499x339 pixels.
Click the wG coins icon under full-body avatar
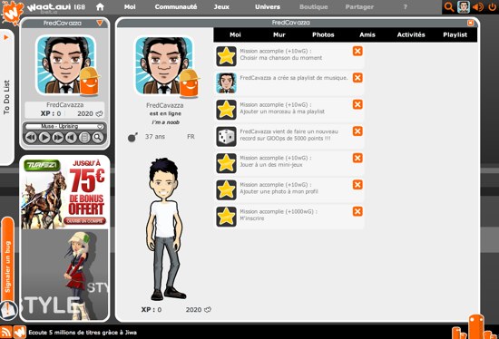click(x=208, y=309)
